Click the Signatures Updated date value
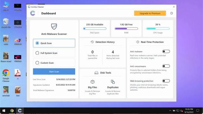The image size is (203, 114). point(66,85)
